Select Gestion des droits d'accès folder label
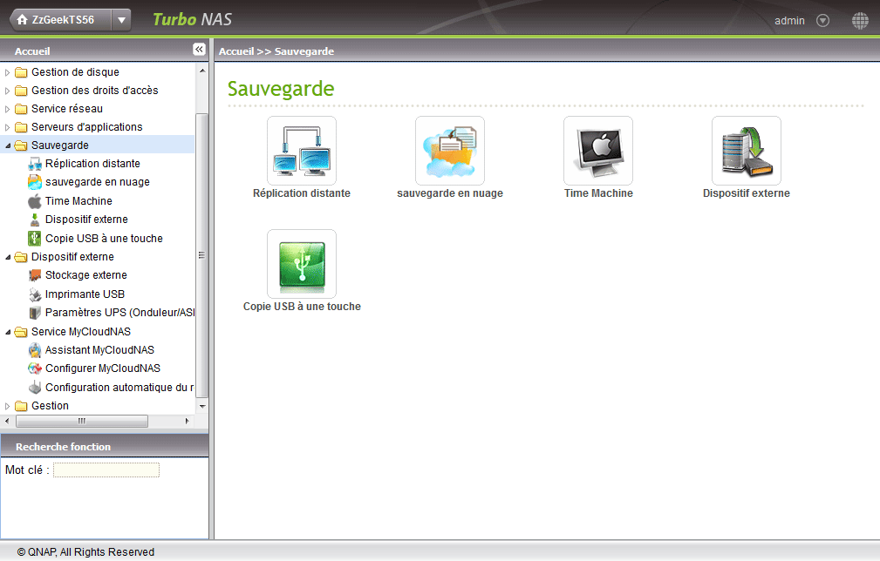Image resolution: width=880 pixels, height=561 pixels. click(95, 91)
